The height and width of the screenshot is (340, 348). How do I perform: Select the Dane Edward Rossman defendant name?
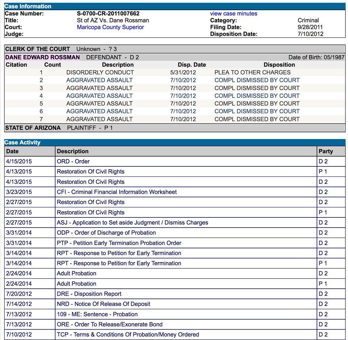(x=42, y=57)
